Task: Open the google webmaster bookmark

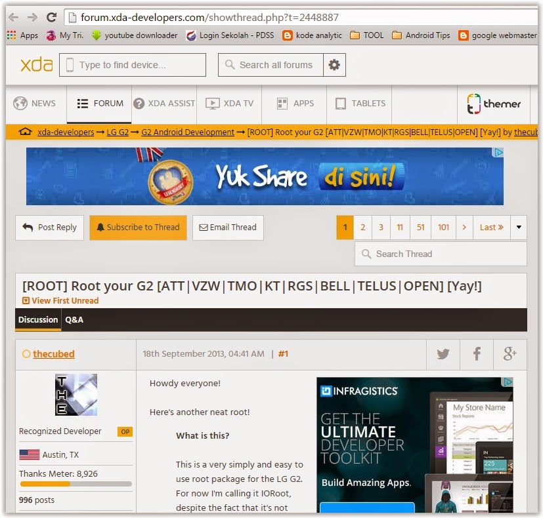Action: click(x=498, y=35)
